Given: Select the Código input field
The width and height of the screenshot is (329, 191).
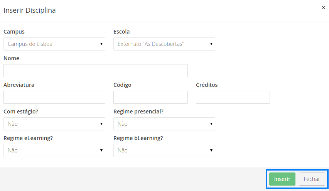Looking at the screenshot, I should [x=150, y=97].
